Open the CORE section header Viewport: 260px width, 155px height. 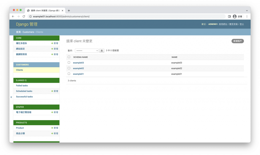point(19,38)
